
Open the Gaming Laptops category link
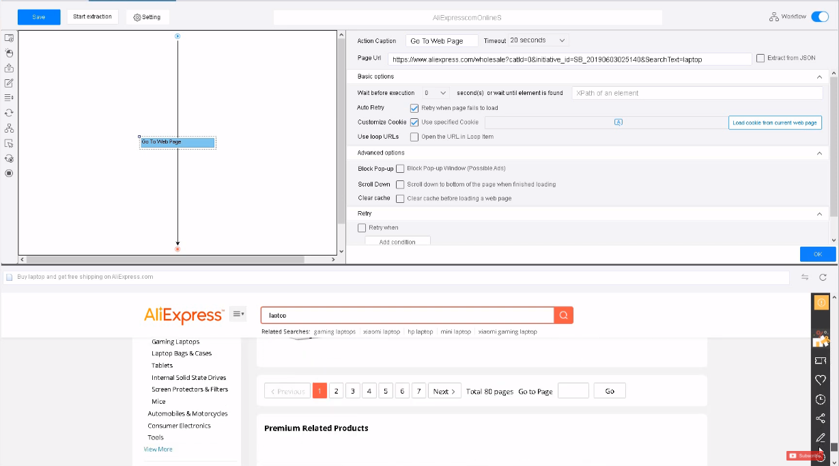[x=175, y=342]
